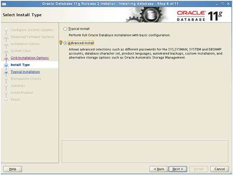Go back with the Back button

coord(159,169)
